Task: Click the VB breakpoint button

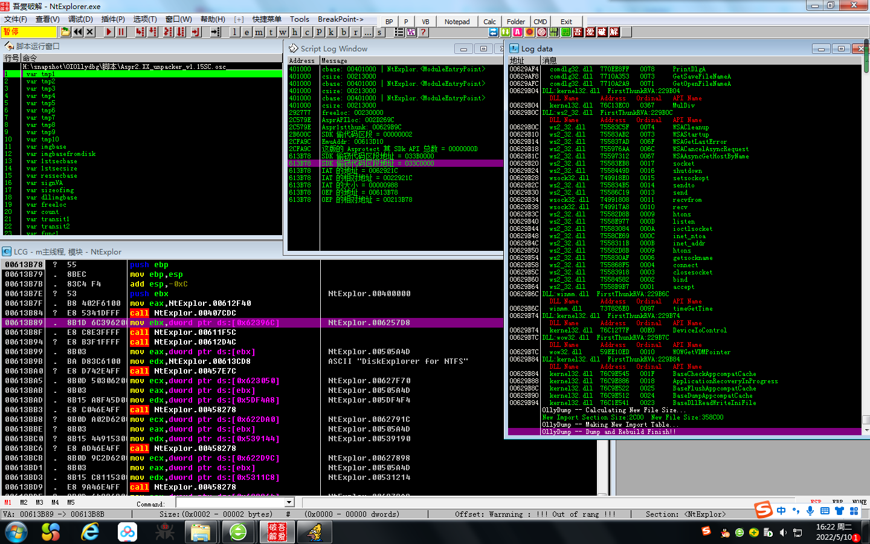Action: pyautogui.click(x=425, y=22)
